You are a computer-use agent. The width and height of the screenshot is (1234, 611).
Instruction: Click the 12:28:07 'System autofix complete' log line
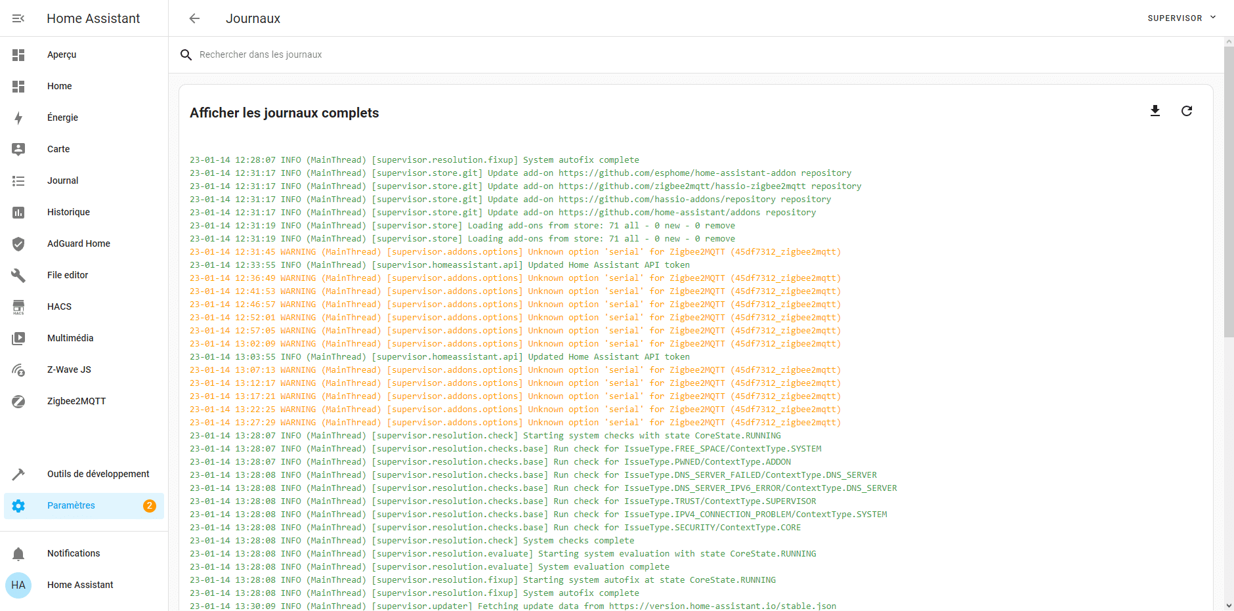coord(414,160)
